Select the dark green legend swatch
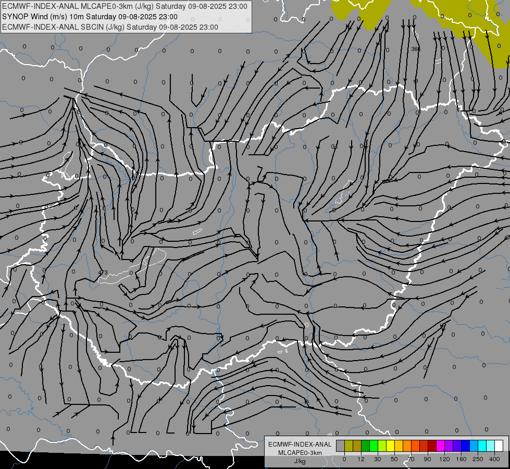510x469 pixels. coord(366,446)
